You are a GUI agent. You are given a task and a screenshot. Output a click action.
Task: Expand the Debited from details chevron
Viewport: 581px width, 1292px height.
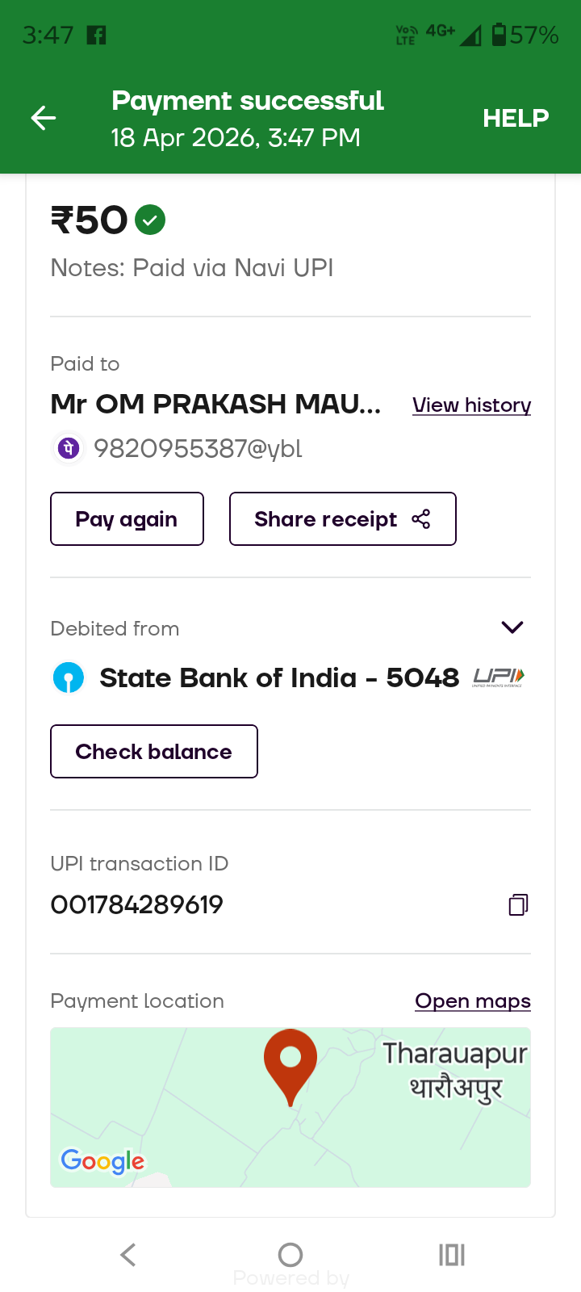pos(512,627)
